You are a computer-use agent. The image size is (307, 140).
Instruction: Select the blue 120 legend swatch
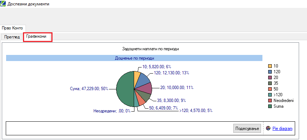270,72
